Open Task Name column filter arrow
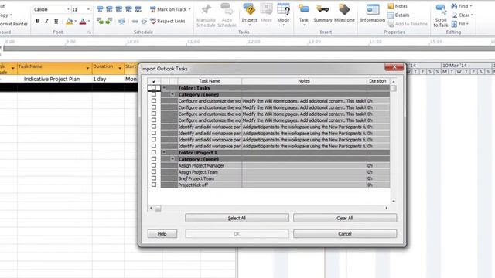The image size is (495, 278). 87,68
